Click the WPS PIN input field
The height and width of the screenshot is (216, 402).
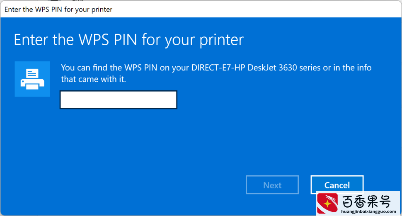click(x=119, y=100)
